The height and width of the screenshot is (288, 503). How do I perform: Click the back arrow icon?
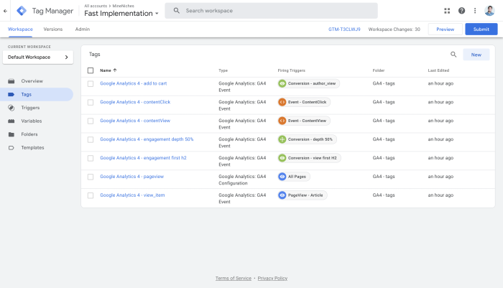point(5,11)
